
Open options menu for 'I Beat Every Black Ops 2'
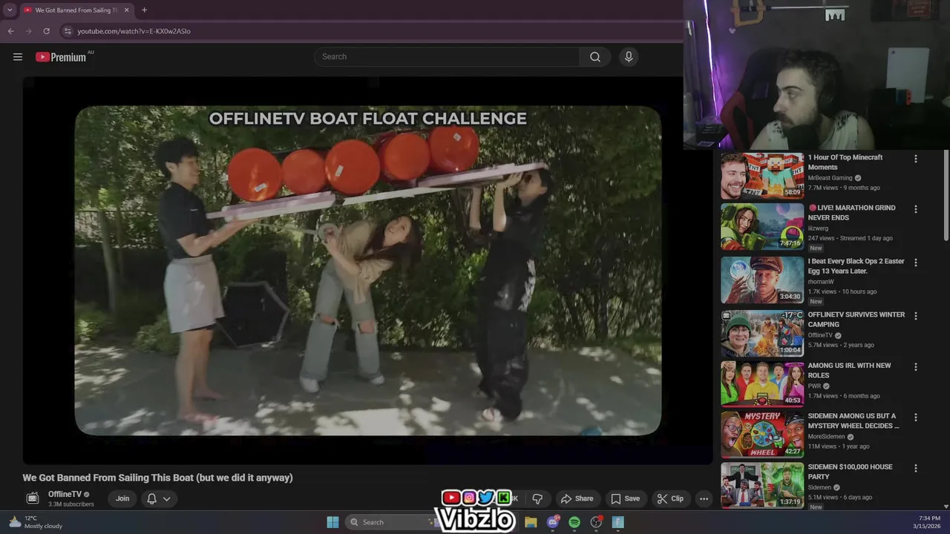pos(915,263)
